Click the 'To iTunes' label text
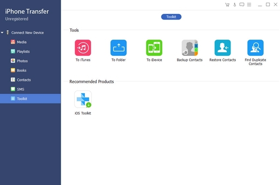 [83, 60]
